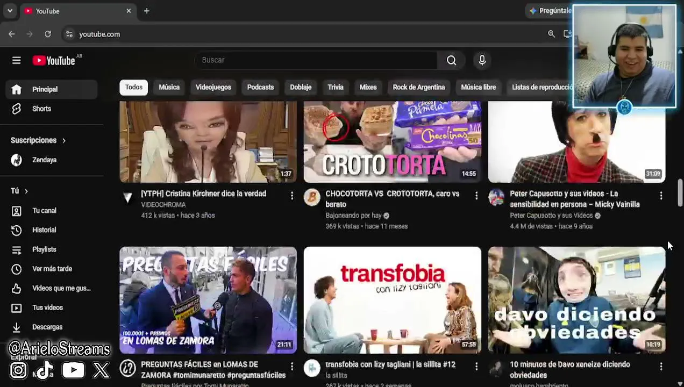This screenshot has width=684, height=387.
Task: Open VIDEOCHROMA channel link
Action: (x=163, y=205)
